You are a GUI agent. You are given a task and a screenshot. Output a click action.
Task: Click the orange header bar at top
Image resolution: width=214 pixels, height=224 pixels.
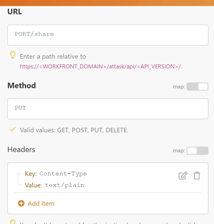107,3
